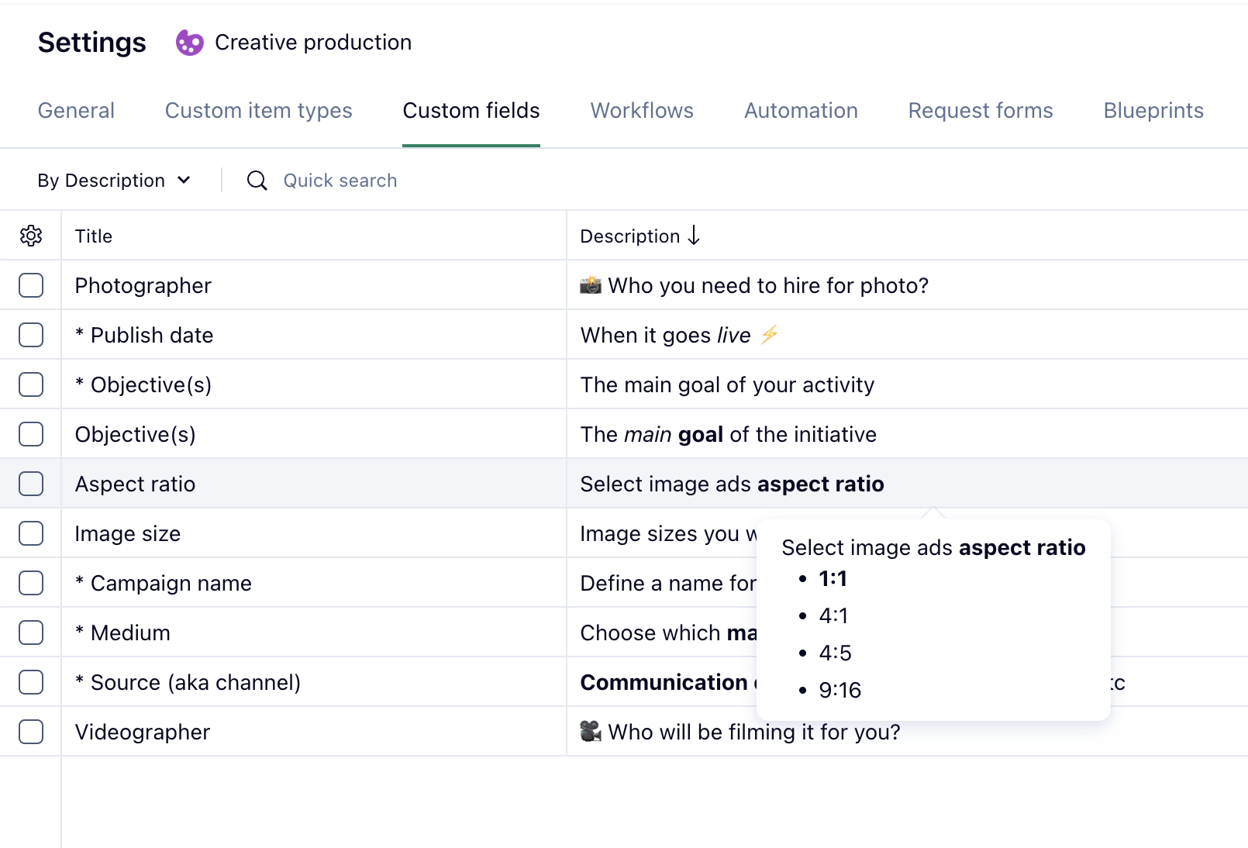The image size is (1248, 848).
Task: Click the table settings gear icon
Action: point(31,236)
